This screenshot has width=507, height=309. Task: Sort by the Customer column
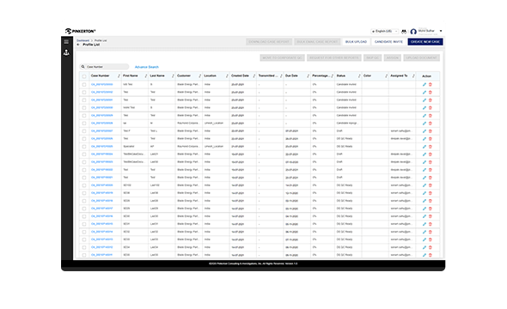pyautogui.click(x=200, y=76)
